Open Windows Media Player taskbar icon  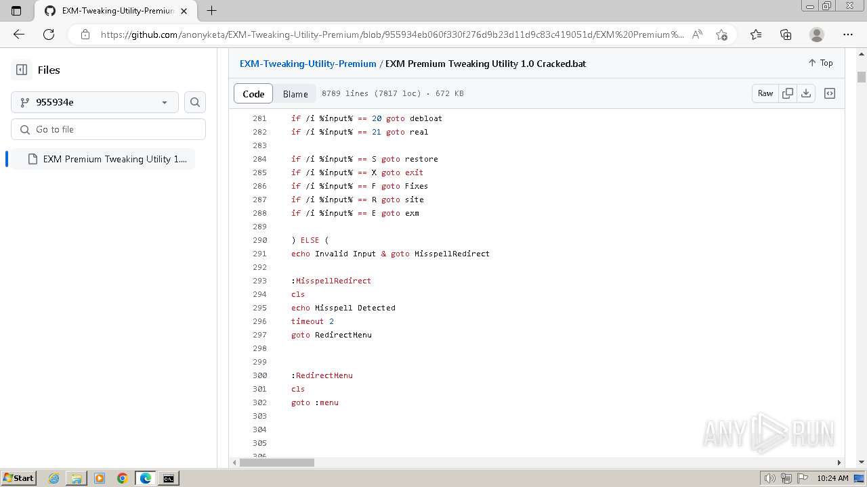100,478
